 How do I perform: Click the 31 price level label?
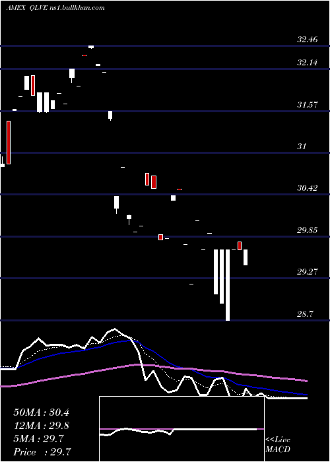[x=302, y=146]
